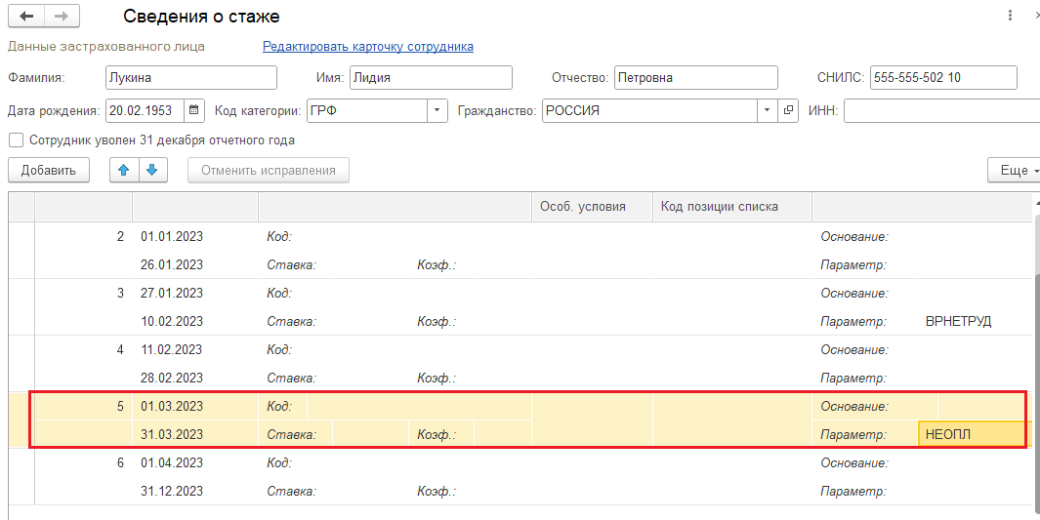
Task: Toggle the employee dismissed 31 December checkbox
Action: [x=17, y=140]
